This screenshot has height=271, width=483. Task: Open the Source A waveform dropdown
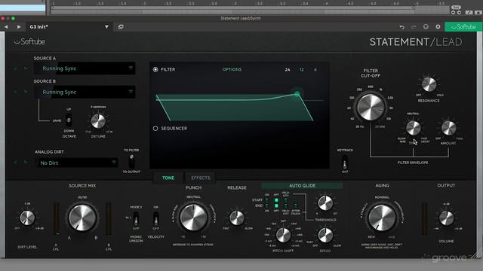(85, 69)
